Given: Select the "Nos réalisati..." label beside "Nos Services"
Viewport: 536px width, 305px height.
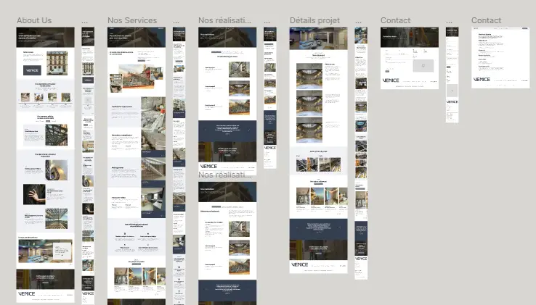Looking at the screenshot, I should click(x=224, y=20).
